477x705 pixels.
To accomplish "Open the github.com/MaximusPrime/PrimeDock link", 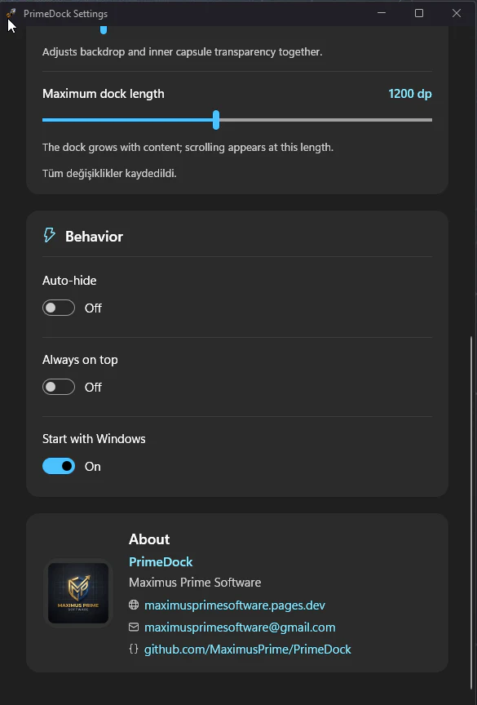I will (x=248, y=650).
